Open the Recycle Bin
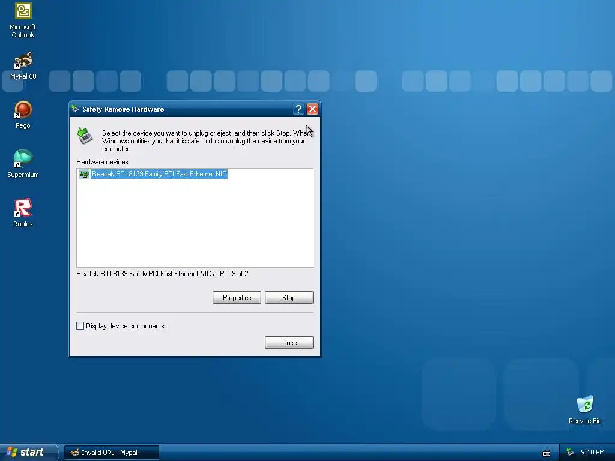Screen dimensions: 615x461 (585, 409)
